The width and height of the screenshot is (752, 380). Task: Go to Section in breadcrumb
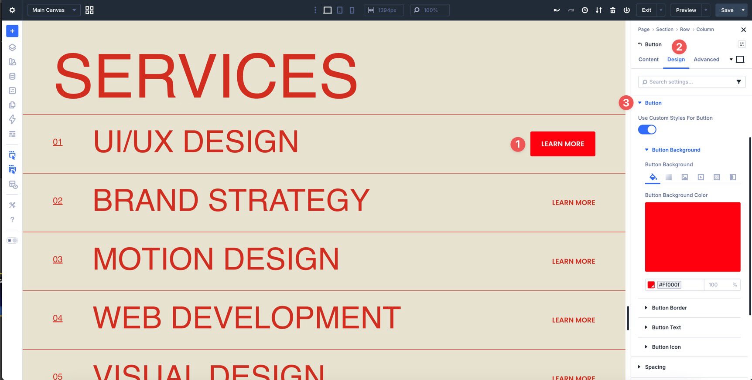point(664,29)
